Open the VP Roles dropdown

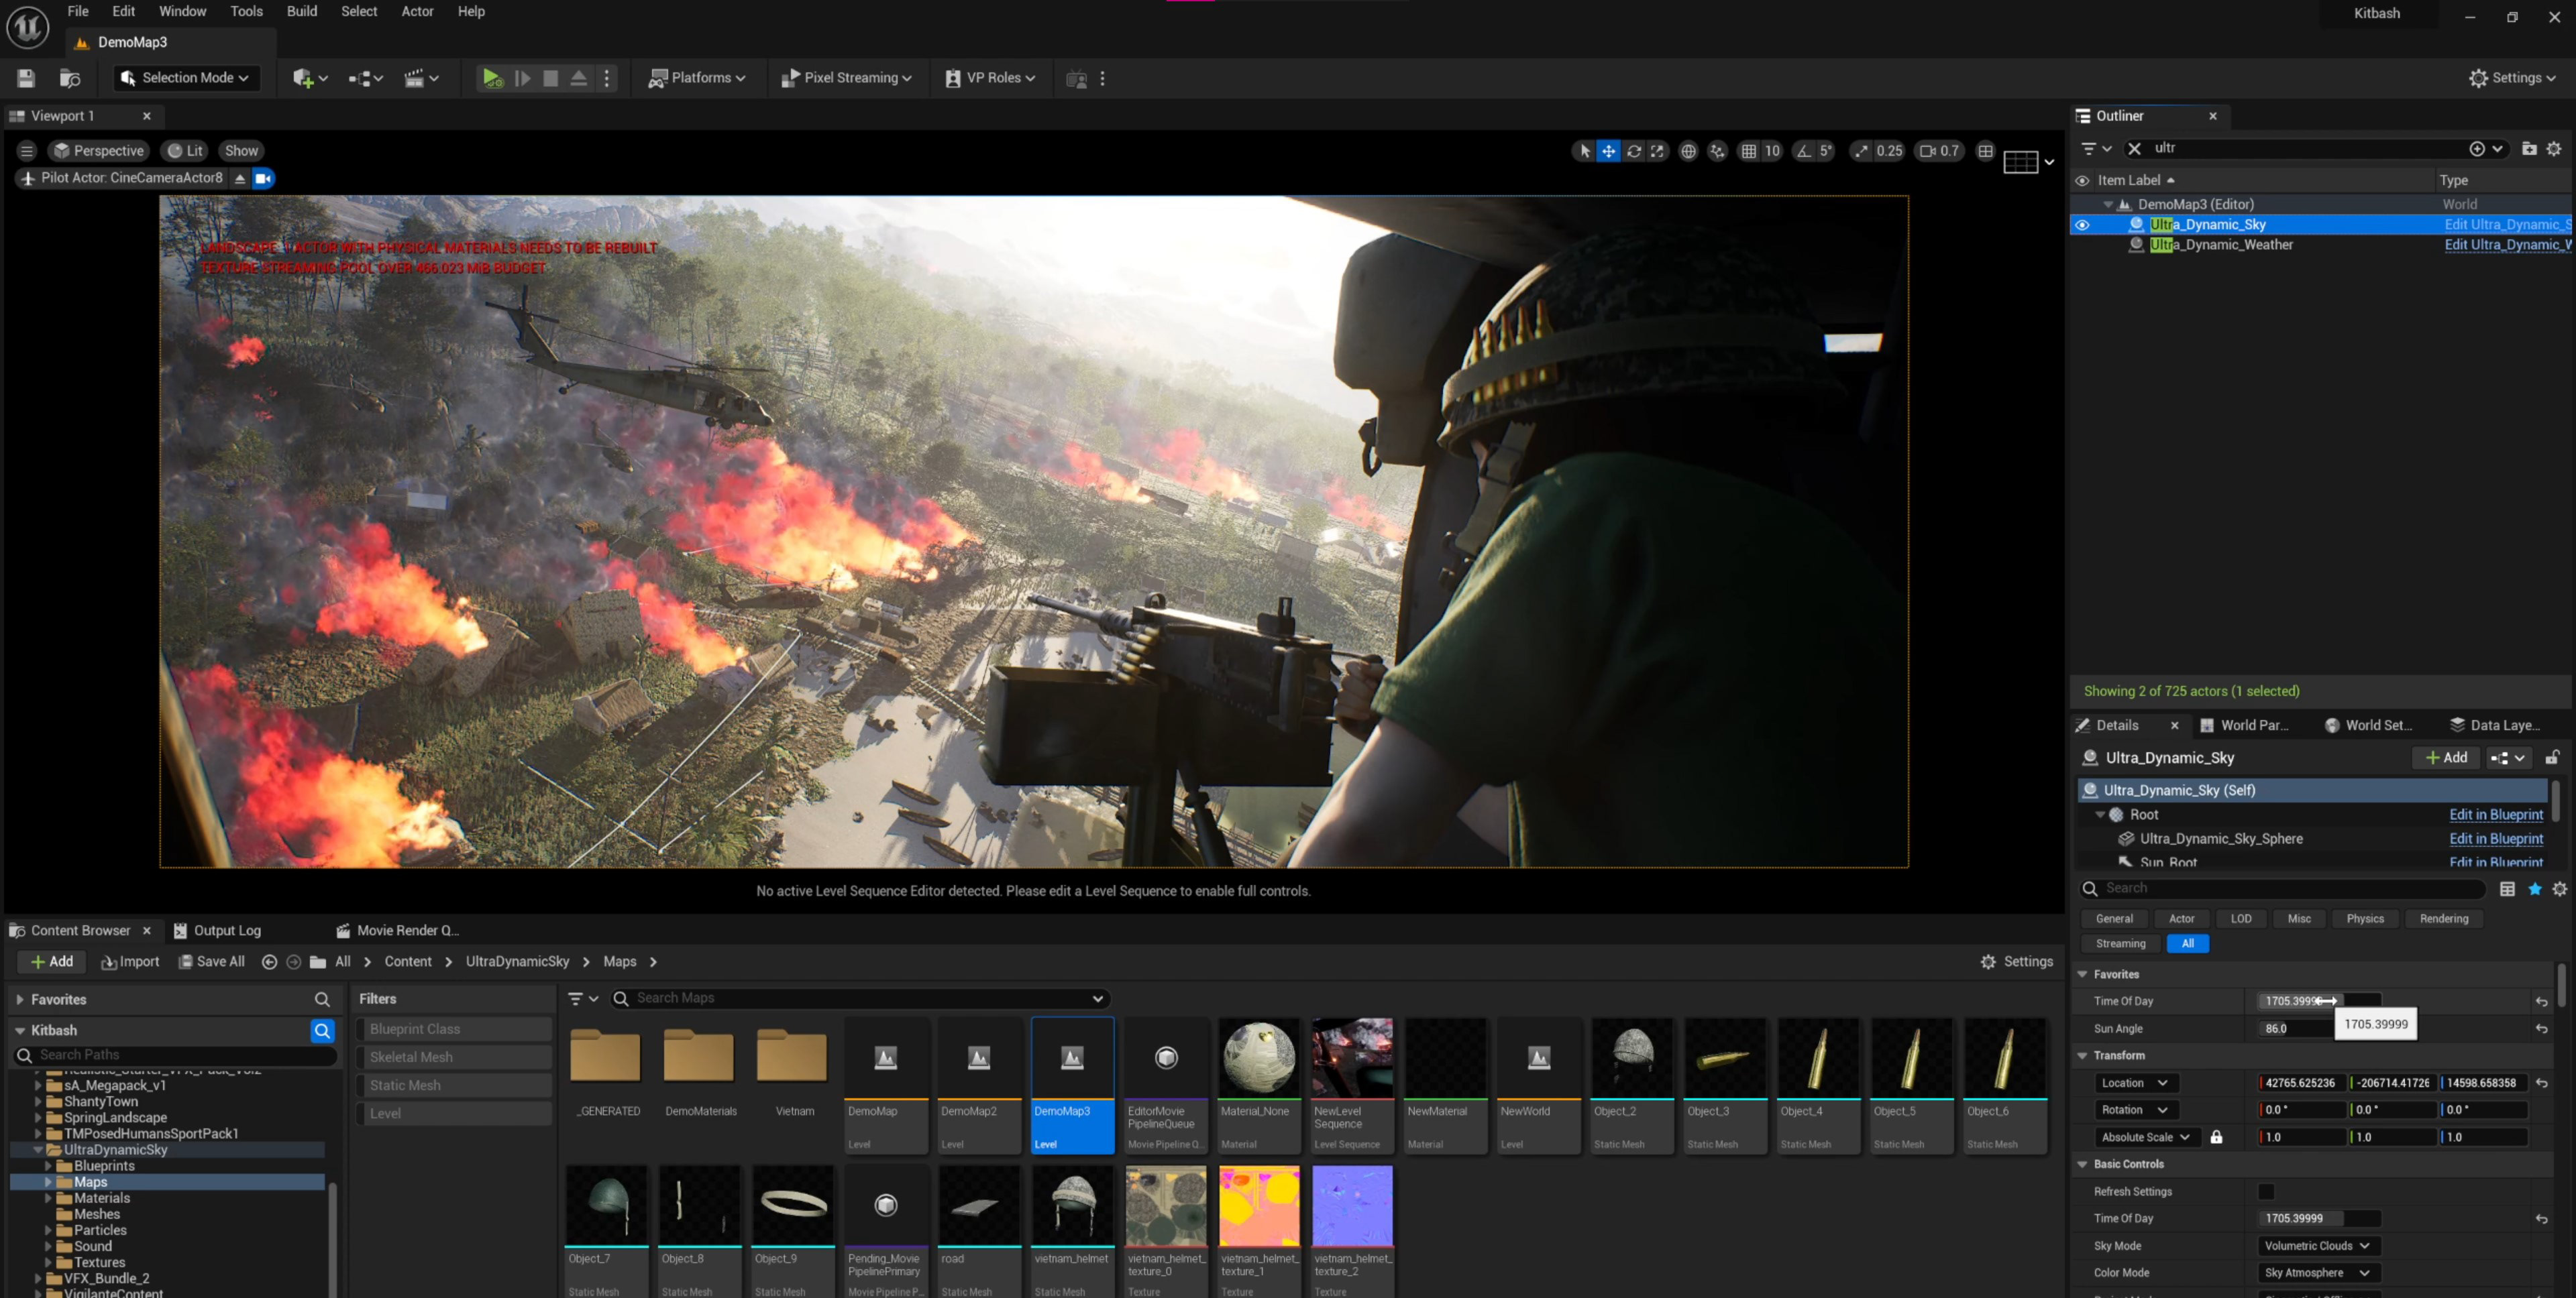point(990,78)
